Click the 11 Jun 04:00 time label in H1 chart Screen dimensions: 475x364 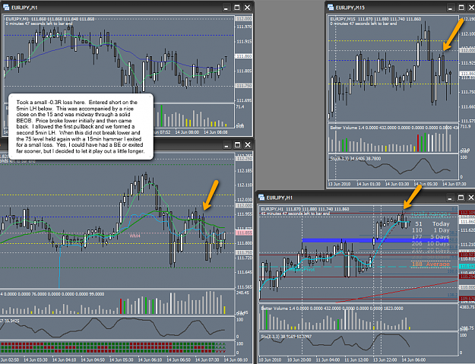tap(327, 360)
